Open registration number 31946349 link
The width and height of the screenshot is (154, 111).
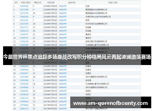tap(24, 84)
